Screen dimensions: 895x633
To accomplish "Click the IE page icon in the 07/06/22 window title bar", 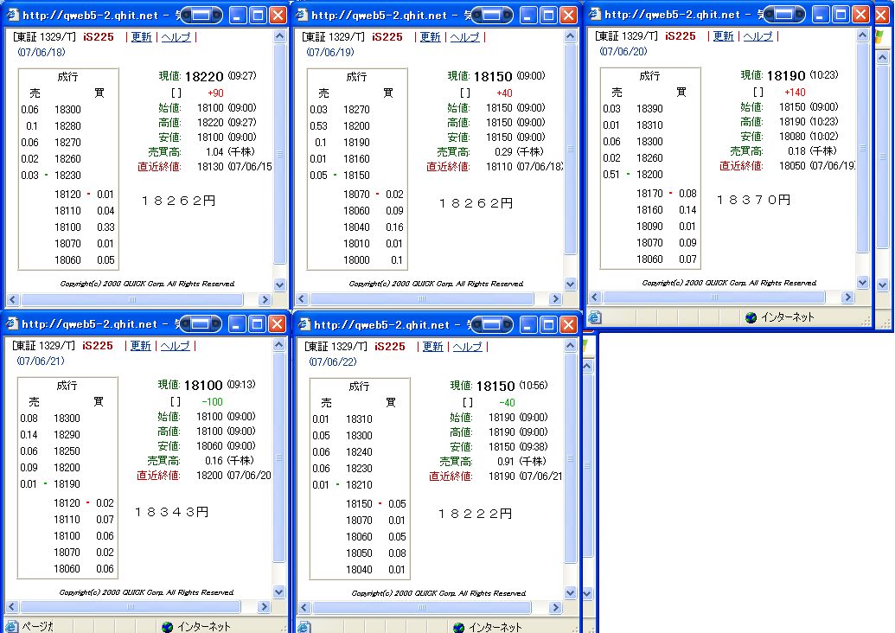I will coord(304,324).
